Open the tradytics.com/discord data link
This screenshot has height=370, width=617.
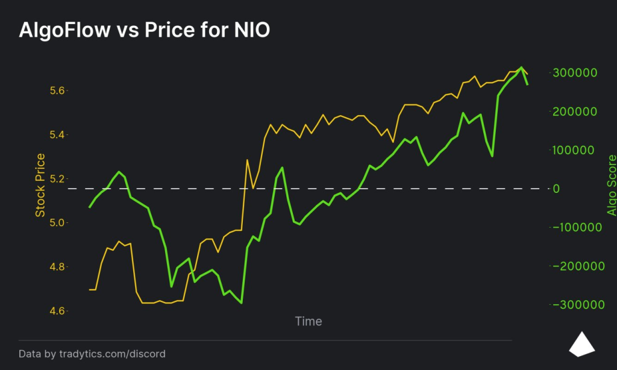(x=92, y=354)
